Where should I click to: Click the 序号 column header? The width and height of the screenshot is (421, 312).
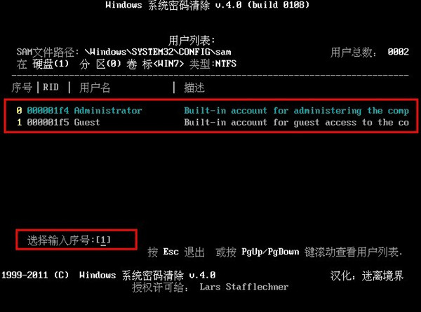coord(22,88)
